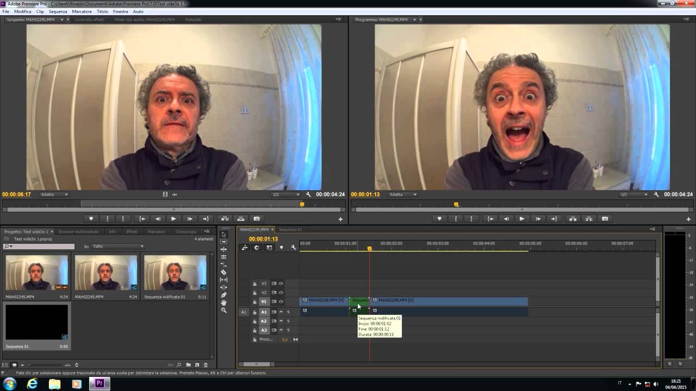Go to In point in Source monitor
696x391 pixels.
[142, 219]
